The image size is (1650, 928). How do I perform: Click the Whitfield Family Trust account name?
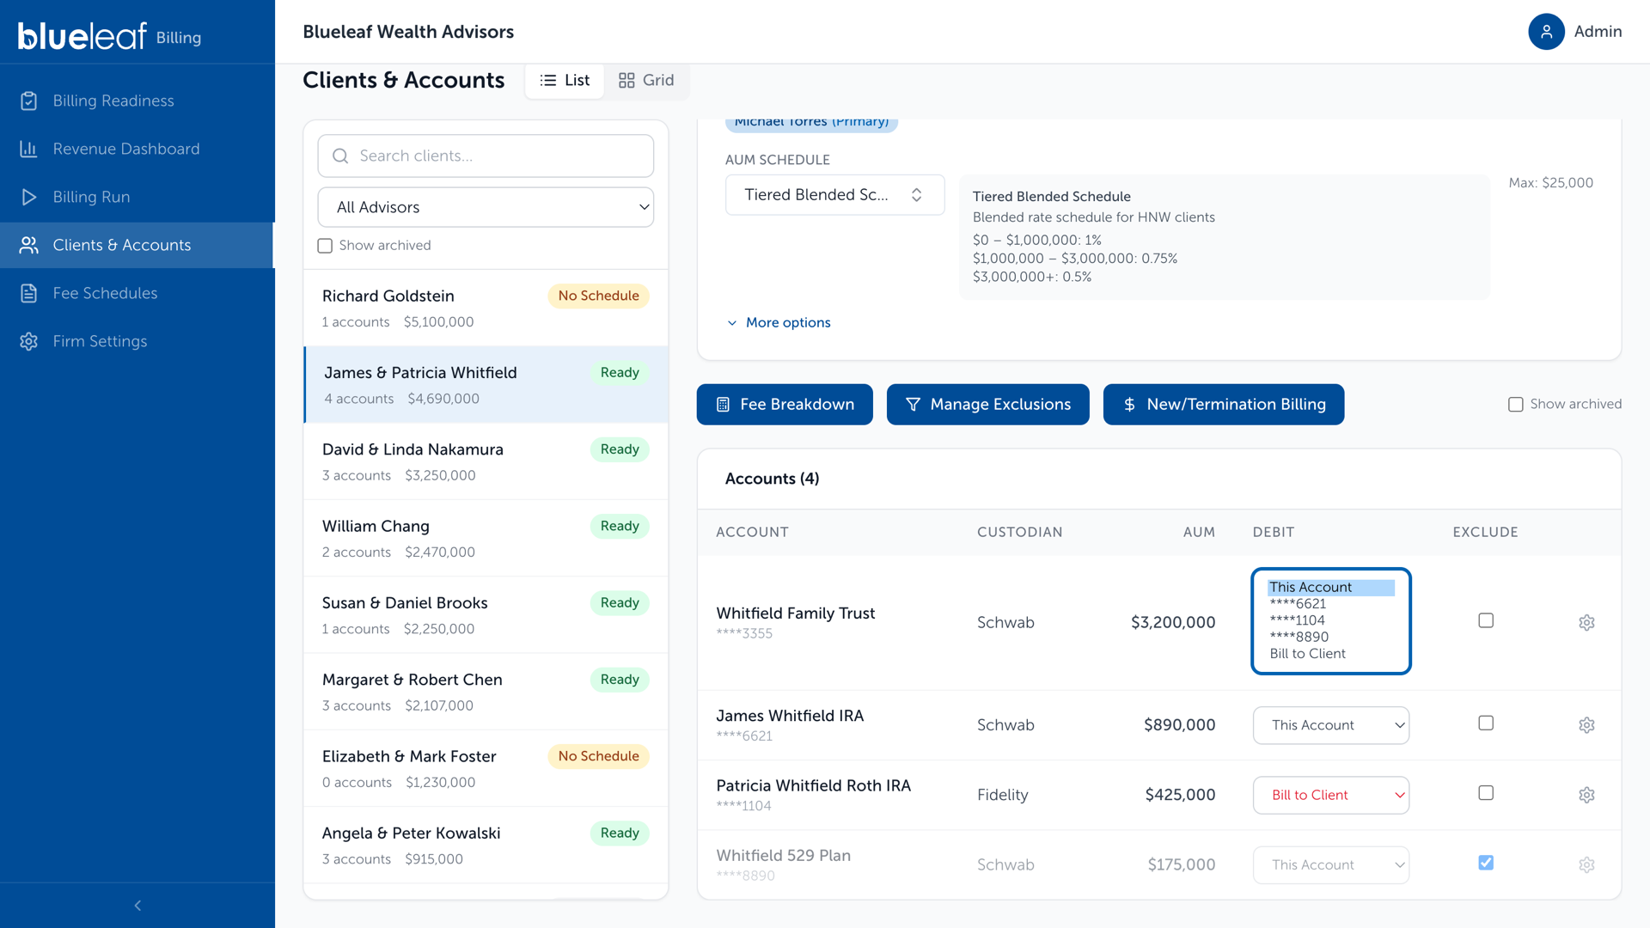[x=796, y=614]
